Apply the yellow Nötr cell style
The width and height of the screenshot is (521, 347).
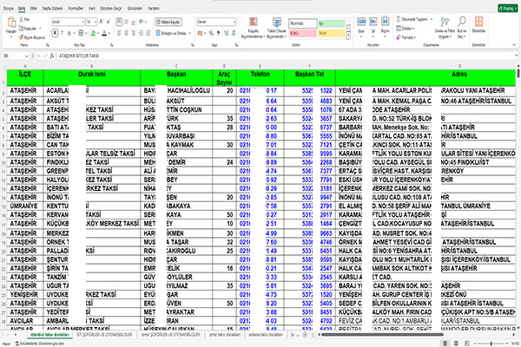[332, 33]
